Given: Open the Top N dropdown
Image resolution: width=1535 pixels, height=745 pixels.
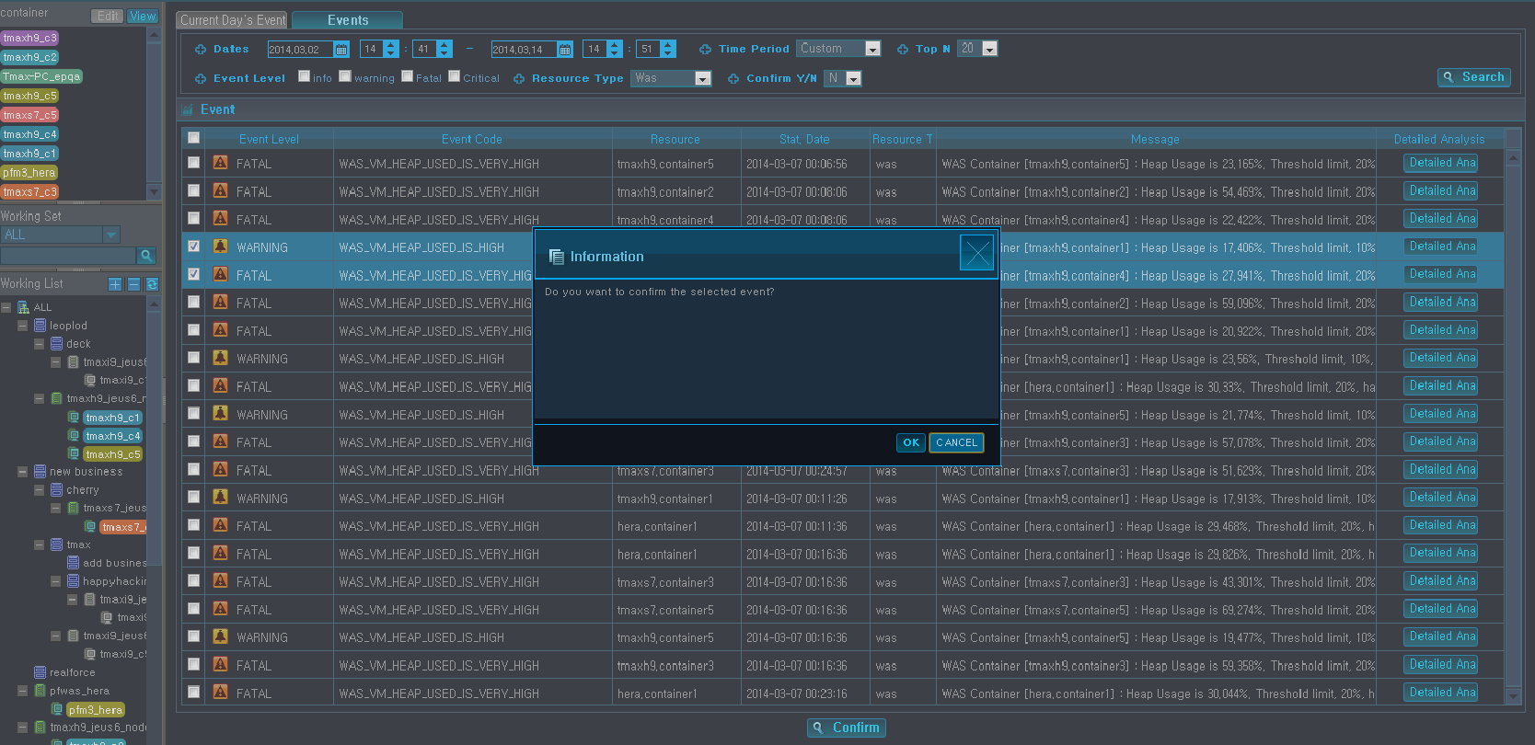Looking at the screenshot, I should (x=990, y=50).
